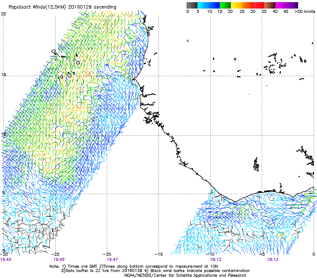Click the 'NOAA/NESDIS/Center for Satellite Applications and Research' credit
This screenshot has width=317, height=278.
(x=185, y=275)
